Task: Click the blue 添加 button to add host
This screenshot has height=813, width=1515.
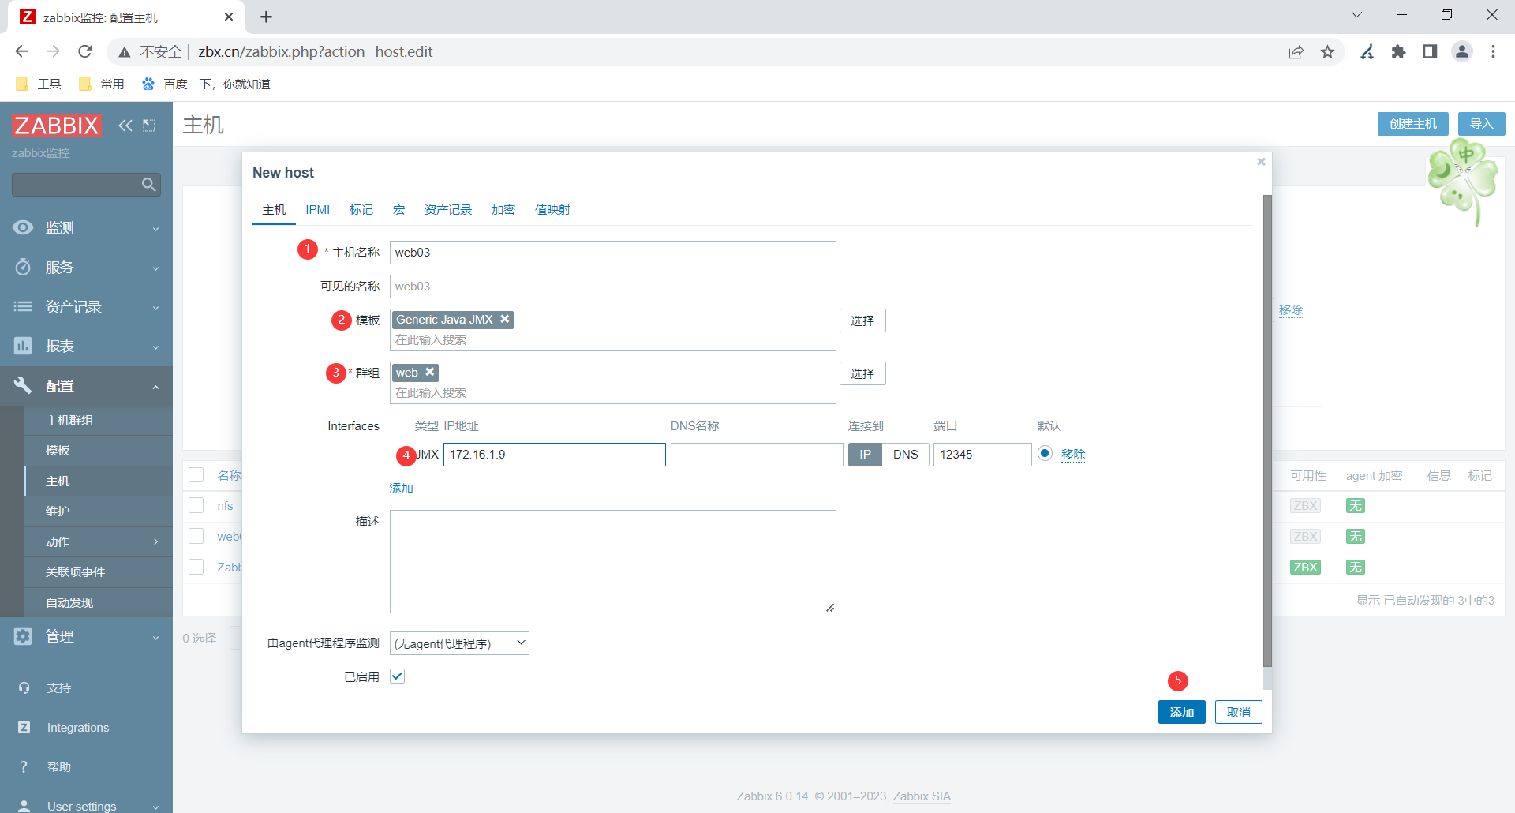Action: (x=1182, y=712)
